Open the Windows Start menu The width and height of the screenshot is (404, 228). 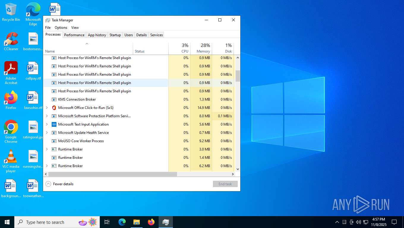(x=7, y=222)
